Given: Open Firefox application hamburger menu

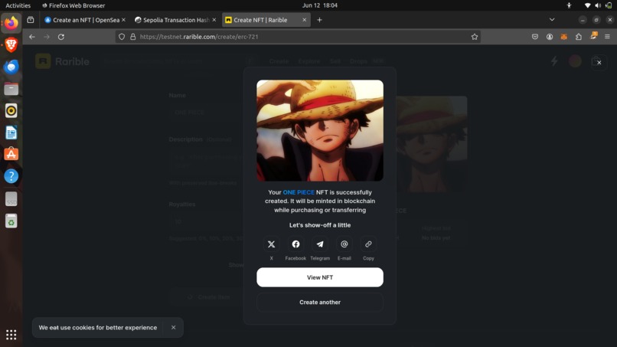Looking at the screenshot, I should (x=607, y=37).
